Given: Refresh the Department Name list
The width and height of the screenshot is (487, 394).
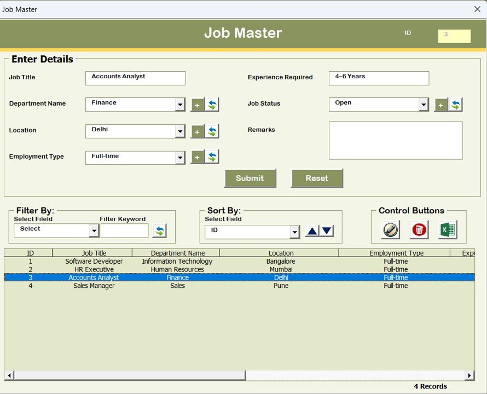Looking at the screenshot, I should tap(212, 105).
